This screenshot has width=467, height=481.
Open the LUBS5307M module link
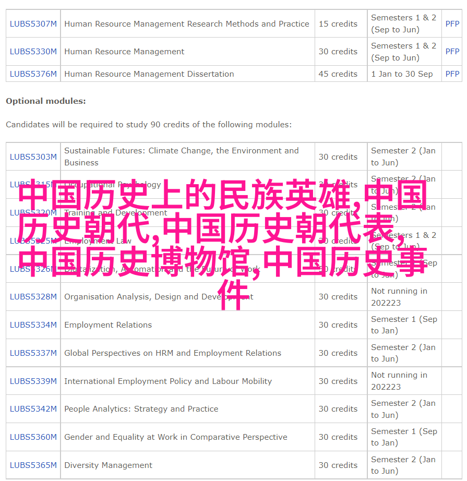33,24
